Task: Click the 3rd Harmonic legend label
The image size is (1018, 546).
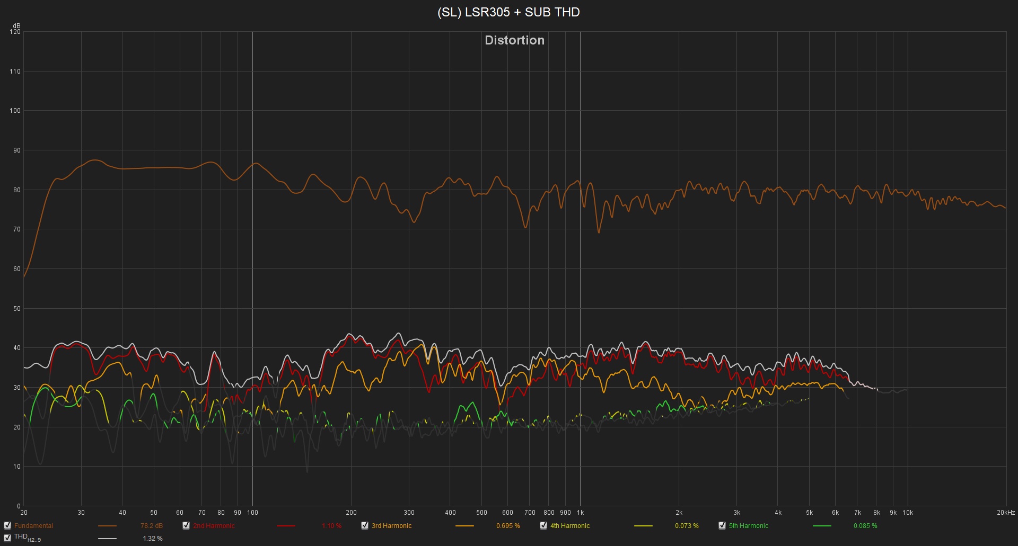Action: [391, 526]
